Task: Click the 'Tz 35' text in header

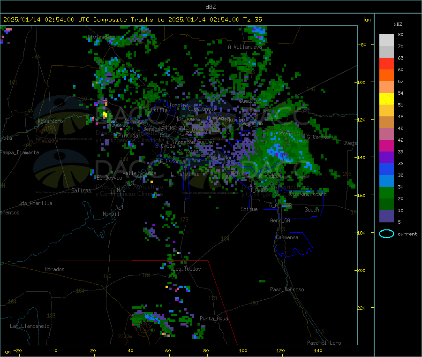Action: click(x=252, y=20)
